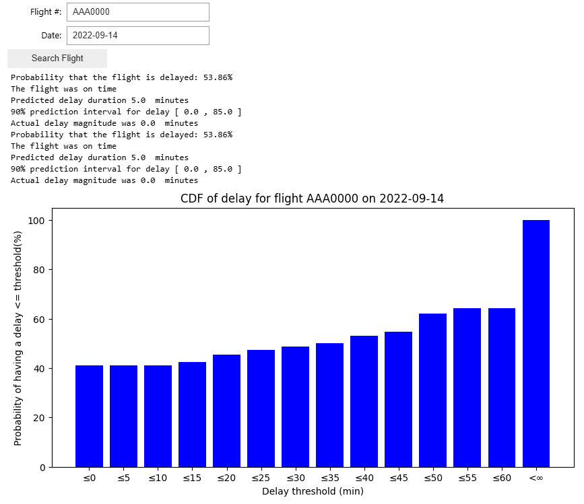Click the chart title 'CDF of delay'

click(312, 199)
